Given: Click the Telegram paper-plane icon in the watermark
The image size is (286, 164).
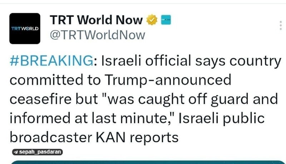Looking at the screenshot, I should [15, 152].
